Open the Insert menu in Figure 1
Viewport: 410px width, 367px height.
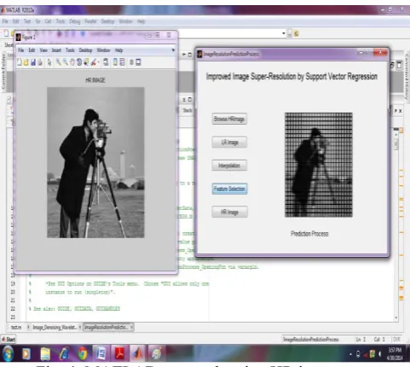pyautogui.click(x=56, y=50)
